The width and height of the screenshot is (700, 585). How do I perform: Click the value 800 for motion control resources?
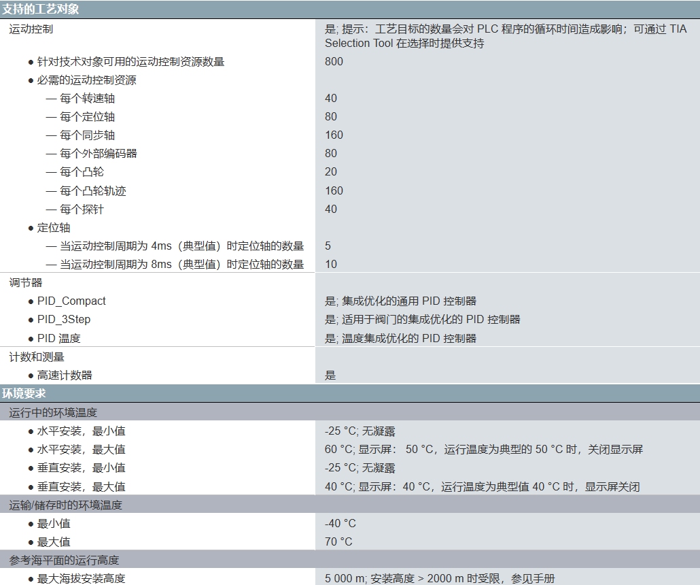coord(334,62)
